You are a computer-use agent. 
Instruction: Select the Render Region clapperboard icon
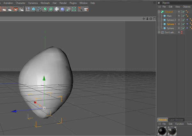[10, 9]
